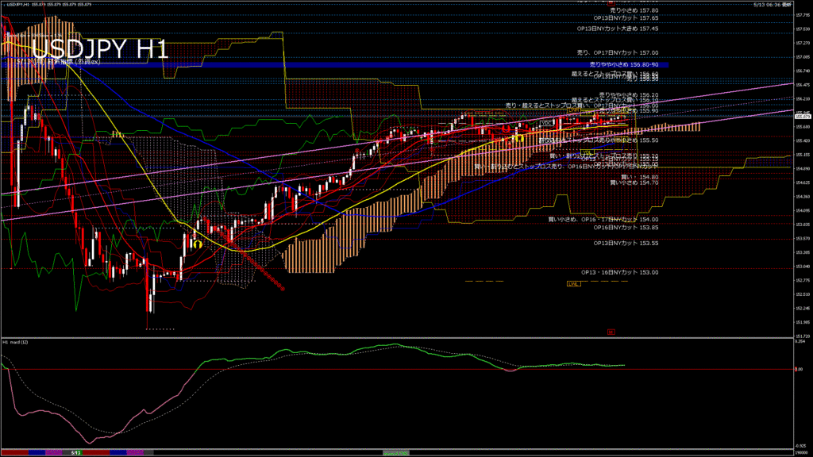Click the 153.040 price axis label
This screenshot has width=813, height=457.
click(x=802, y=267)
